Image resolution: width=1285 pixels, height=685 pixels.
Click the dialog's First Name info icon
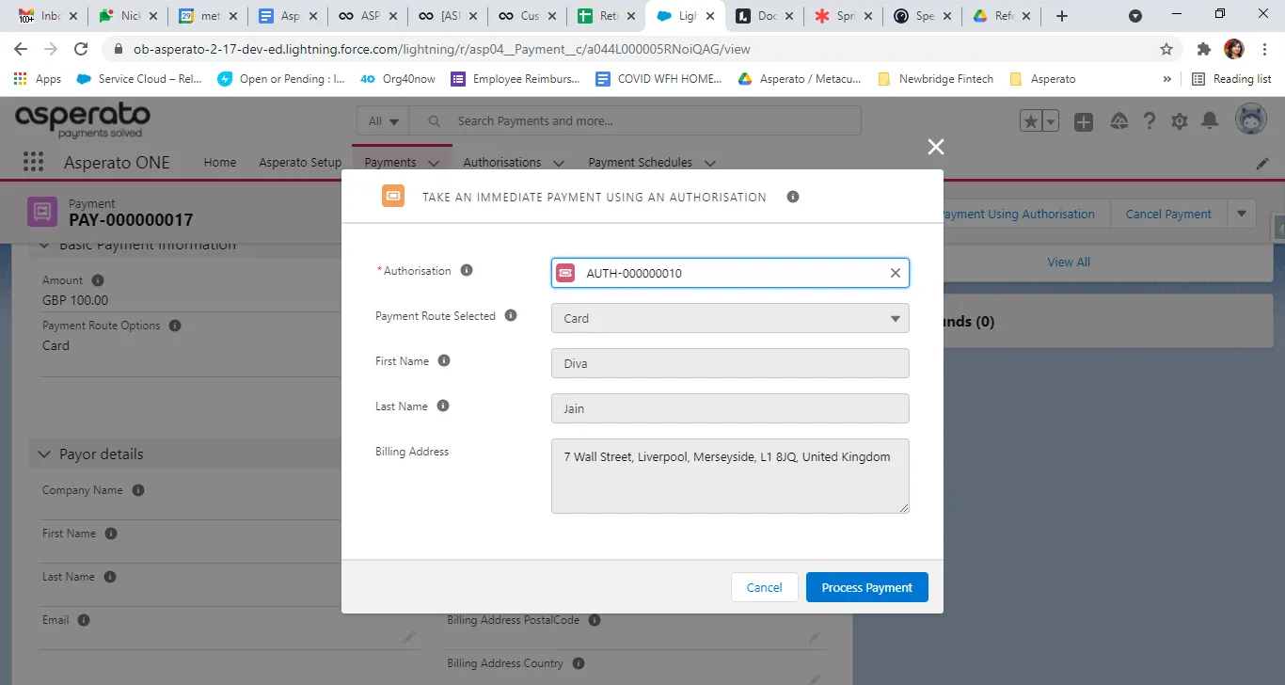444,360
